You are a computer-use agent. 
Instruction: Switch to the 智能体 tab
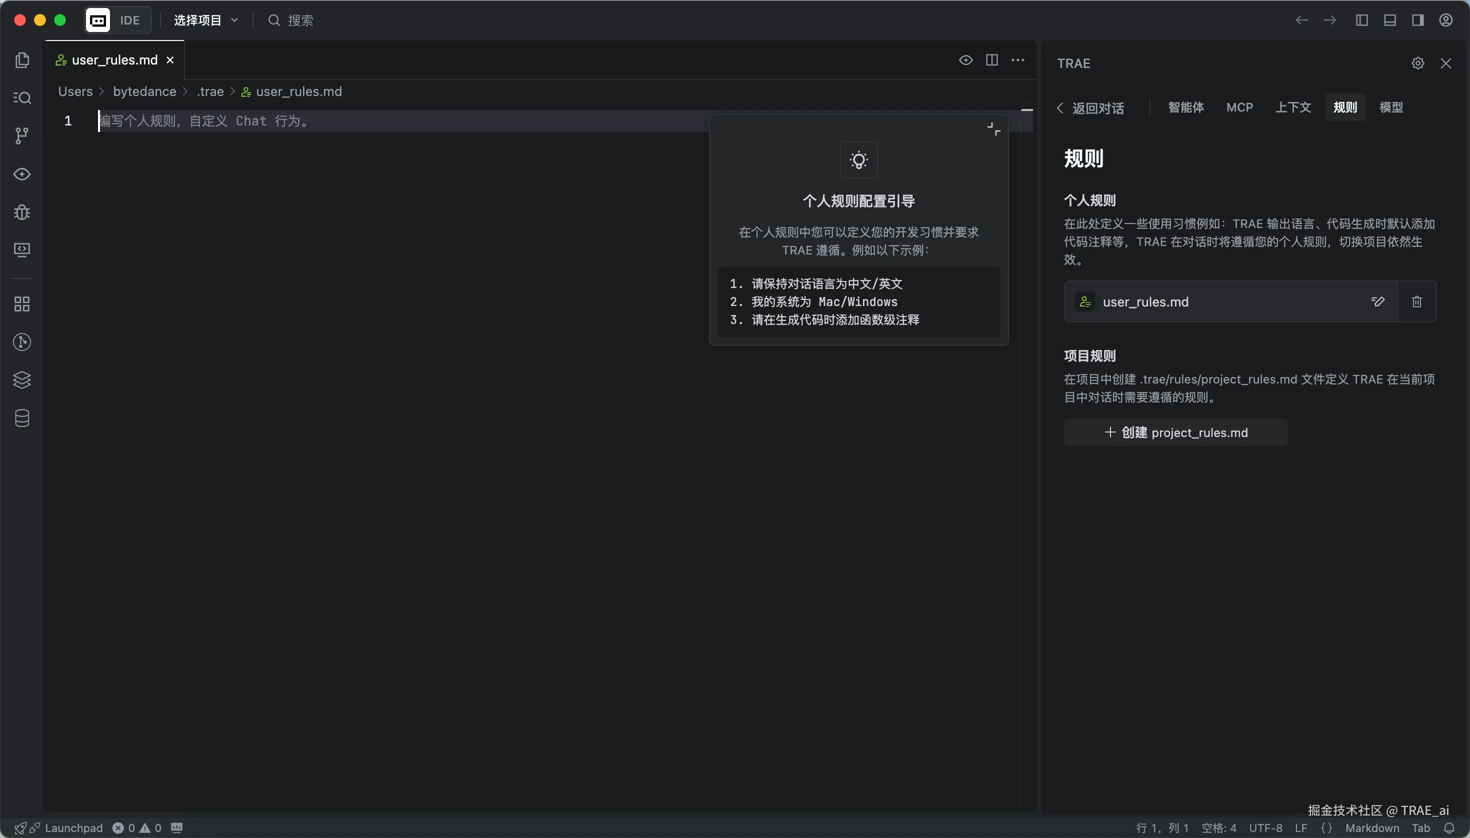[x=1185, y=107]
